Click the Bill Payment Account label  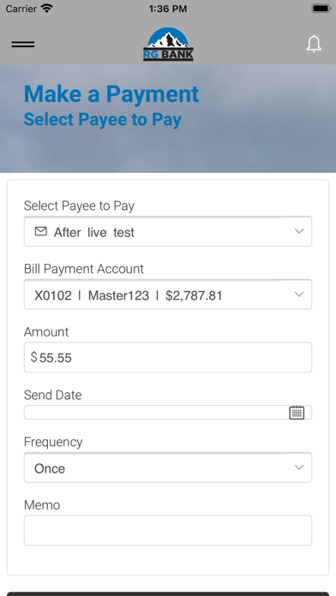[84, 269]
